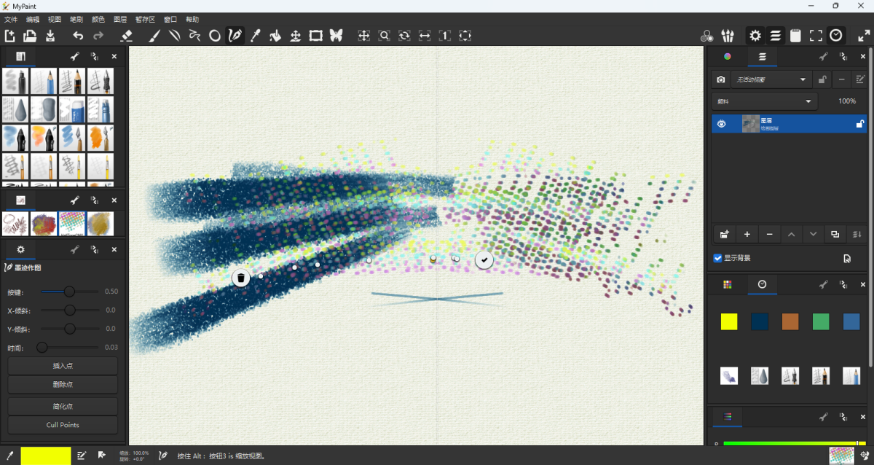
Task: Accept stroke with canvas checkmark button
Action: (484, 259)
